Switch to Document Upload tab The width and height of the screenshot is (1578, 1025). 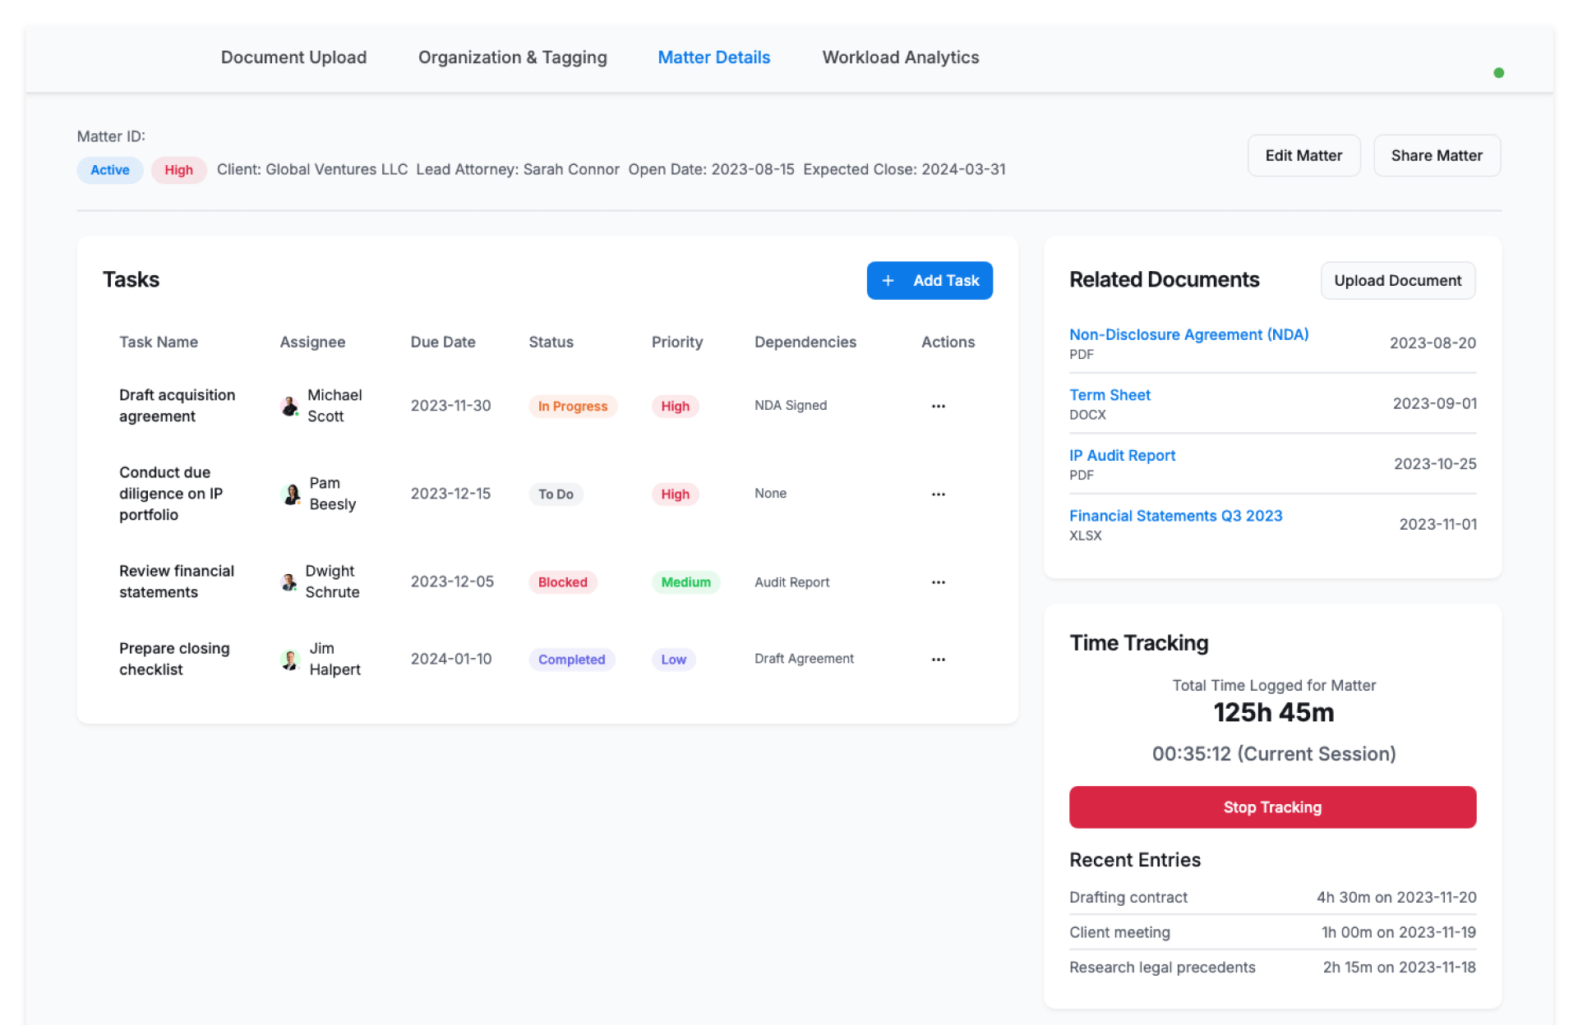293,57
